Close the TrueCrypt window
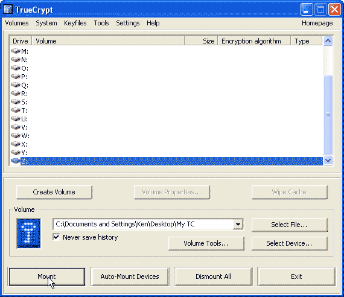The image size is (344, 297). coord(334,10)
